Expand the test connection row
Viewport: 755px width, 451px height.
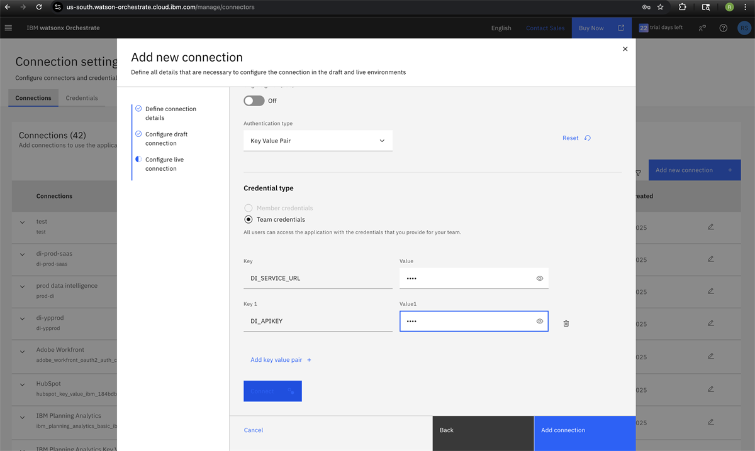[x=23, y=222]
